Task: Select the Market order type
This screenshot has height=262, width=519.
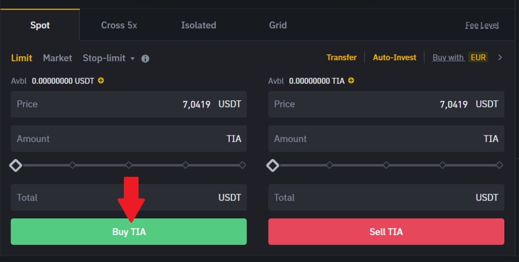Action: (57, 58)
